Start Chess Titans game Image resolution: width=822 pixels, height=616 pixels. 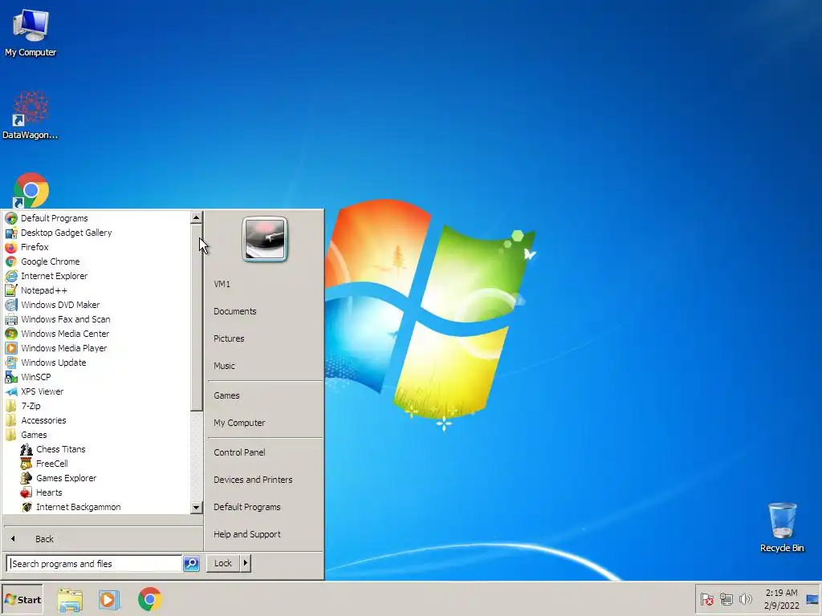tap(61, 449)
